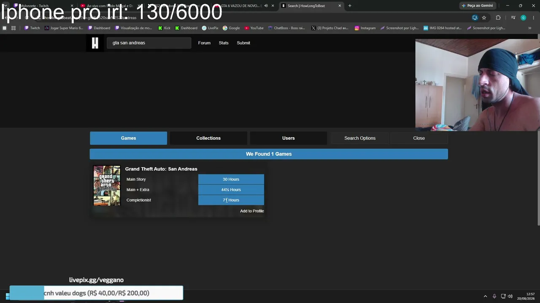The height and width of the screenshot is (303, 540).
Task: Click the microphone icon in system tray
Action: tap(494, 296)
